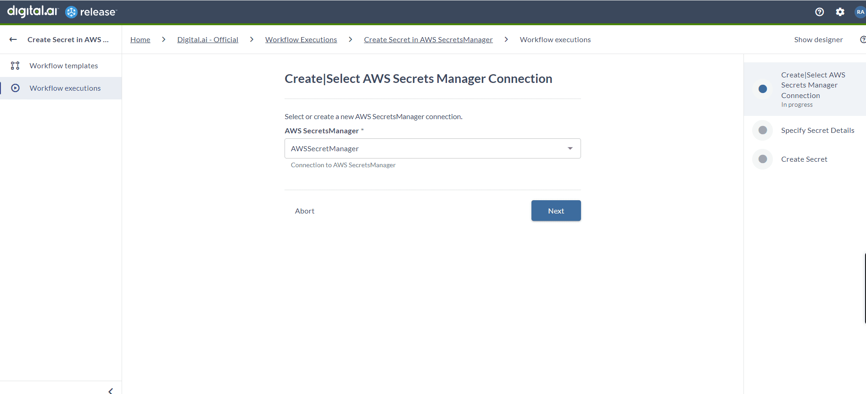Click the Workflow executions breadcrumb text
The height and width of the screenshot is (394, 866).
555,39
